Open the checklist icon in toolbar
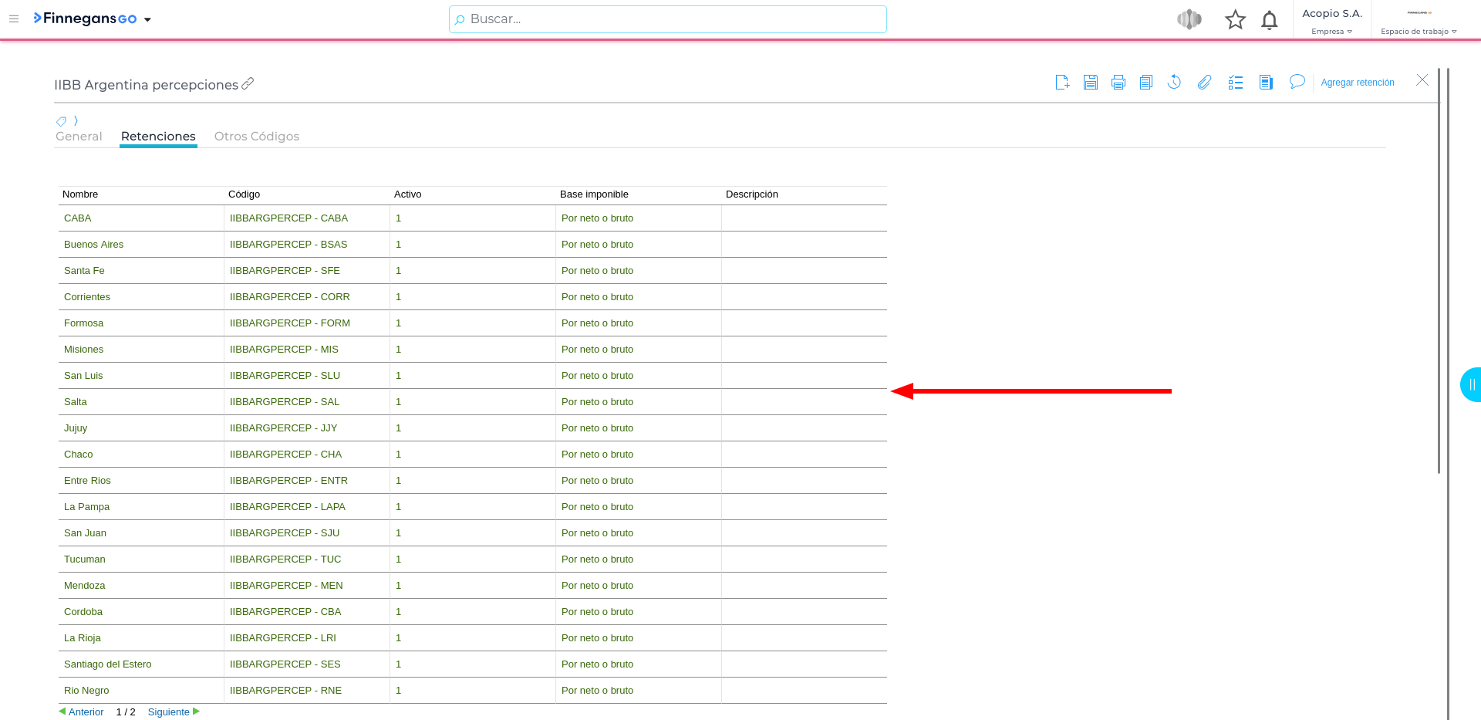Screen dimensions: 1481x720 (x=1236, y=83)
